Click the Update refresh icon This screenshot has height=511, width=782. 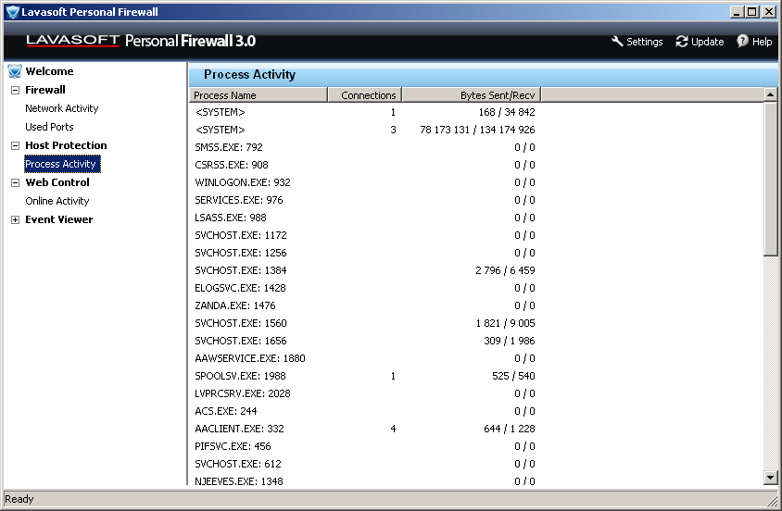pyautogui.click(x=683, y=42)
